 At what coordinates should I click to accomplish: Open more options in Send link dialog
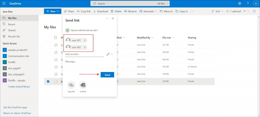point(107,19)
